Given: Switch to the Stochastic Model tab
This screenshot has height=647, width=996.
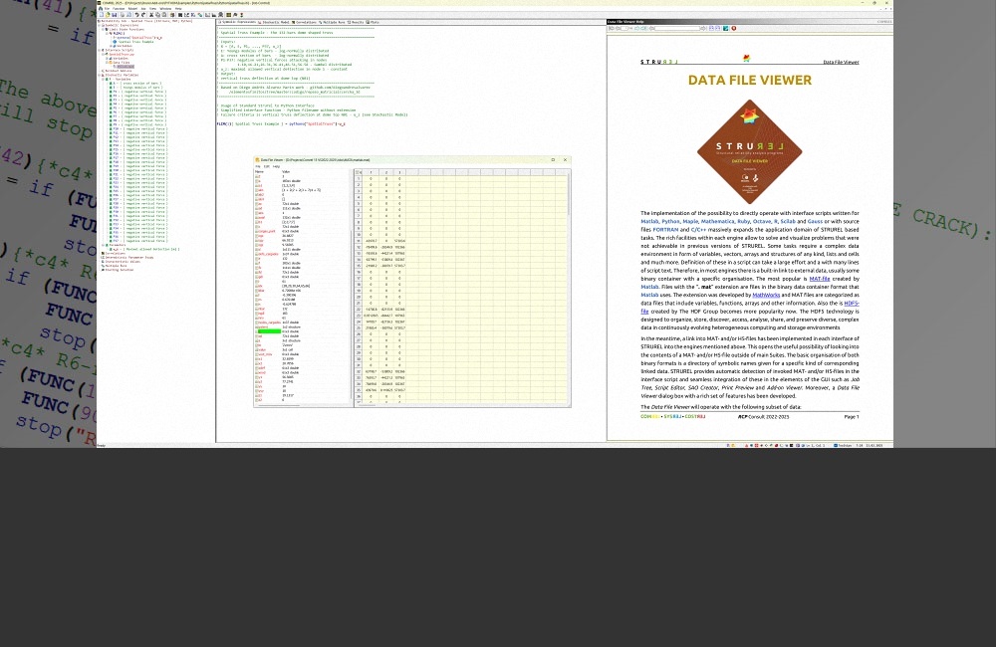Looking at the screenshot, I should point(274,22).
